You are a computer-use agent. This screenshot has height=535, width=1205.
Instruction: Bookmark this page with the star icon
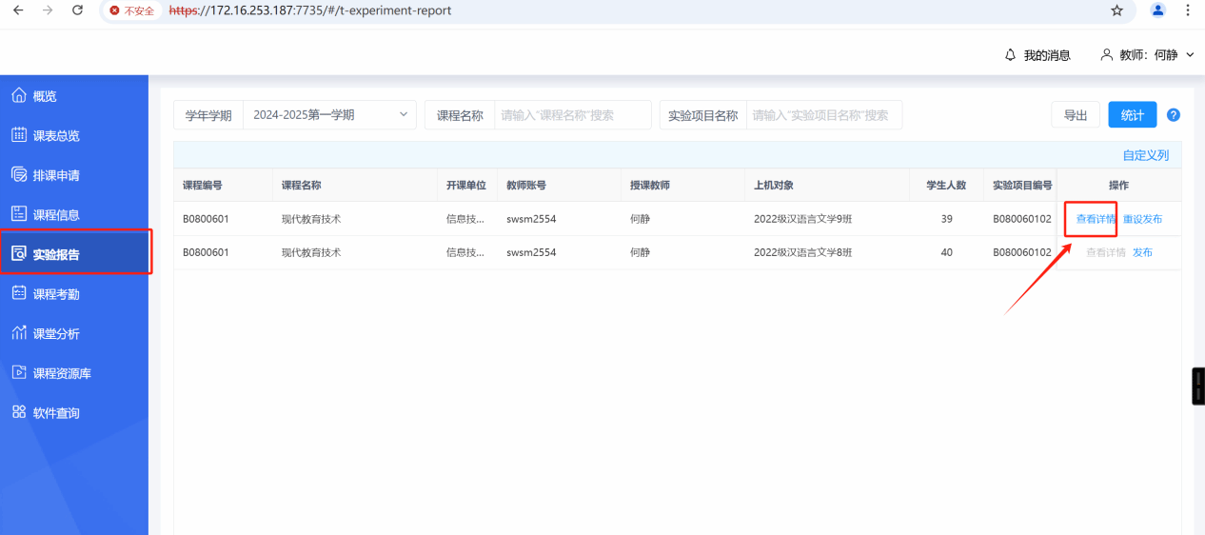point(1116,10)
